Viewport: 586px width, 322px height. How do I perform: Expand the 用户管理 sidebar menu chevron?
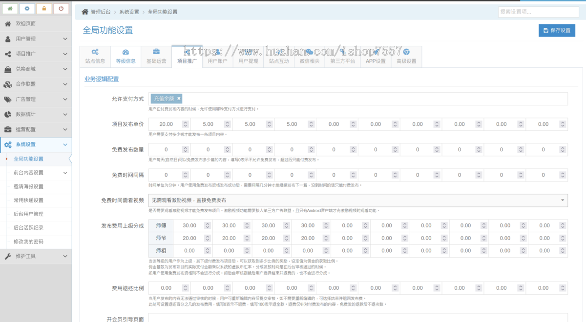[65, 39]
